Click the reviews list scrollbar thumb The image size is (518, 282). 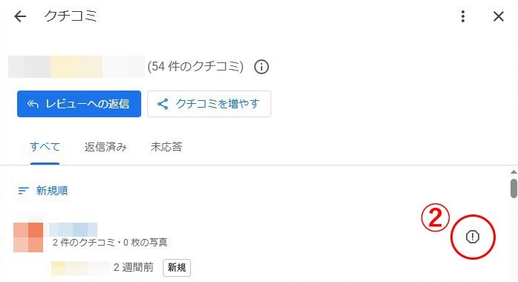tap(514, 188)
